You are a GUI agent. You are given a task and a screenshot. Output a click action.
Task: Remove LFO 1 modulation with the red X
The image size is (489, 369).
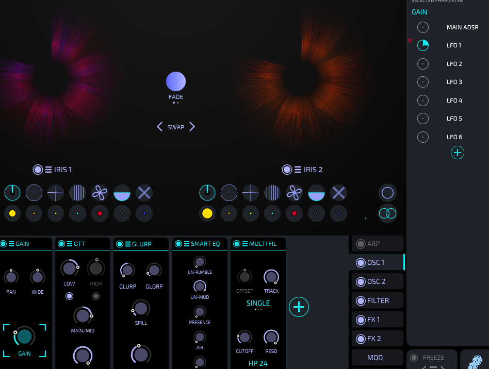point(410,41)
